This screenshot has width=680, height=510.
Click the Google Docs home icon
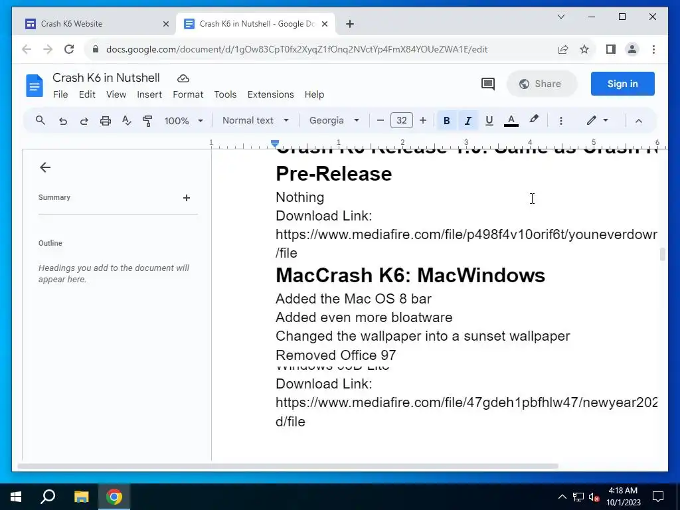[x=35, y=86]
